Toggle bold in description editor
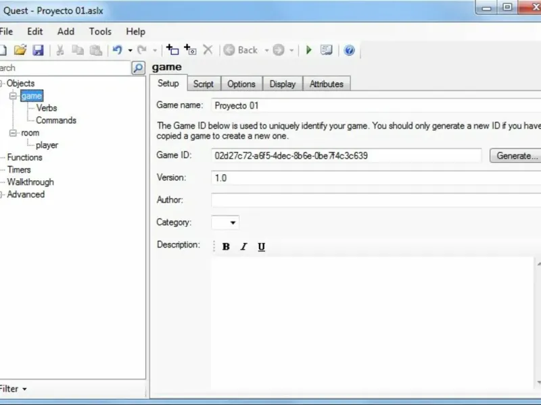This screenshot has height=405, width=541. pyautogui.click(x=226, y=246)
